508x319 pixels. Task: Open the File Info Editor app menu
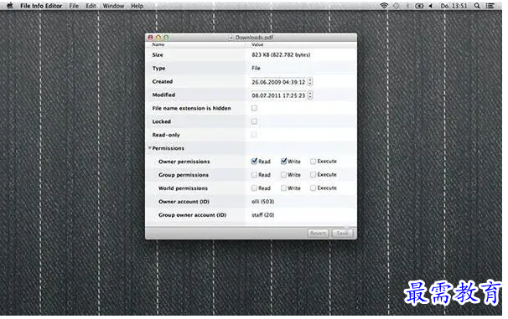point(41,6)
